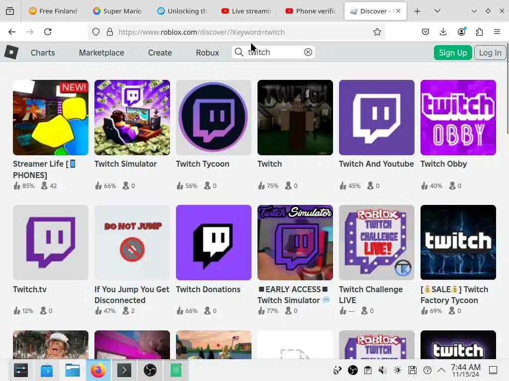This screenshot has width=509, height=381.
Task: Open tracking protection shield icon
Action: [x=96, y=32]
